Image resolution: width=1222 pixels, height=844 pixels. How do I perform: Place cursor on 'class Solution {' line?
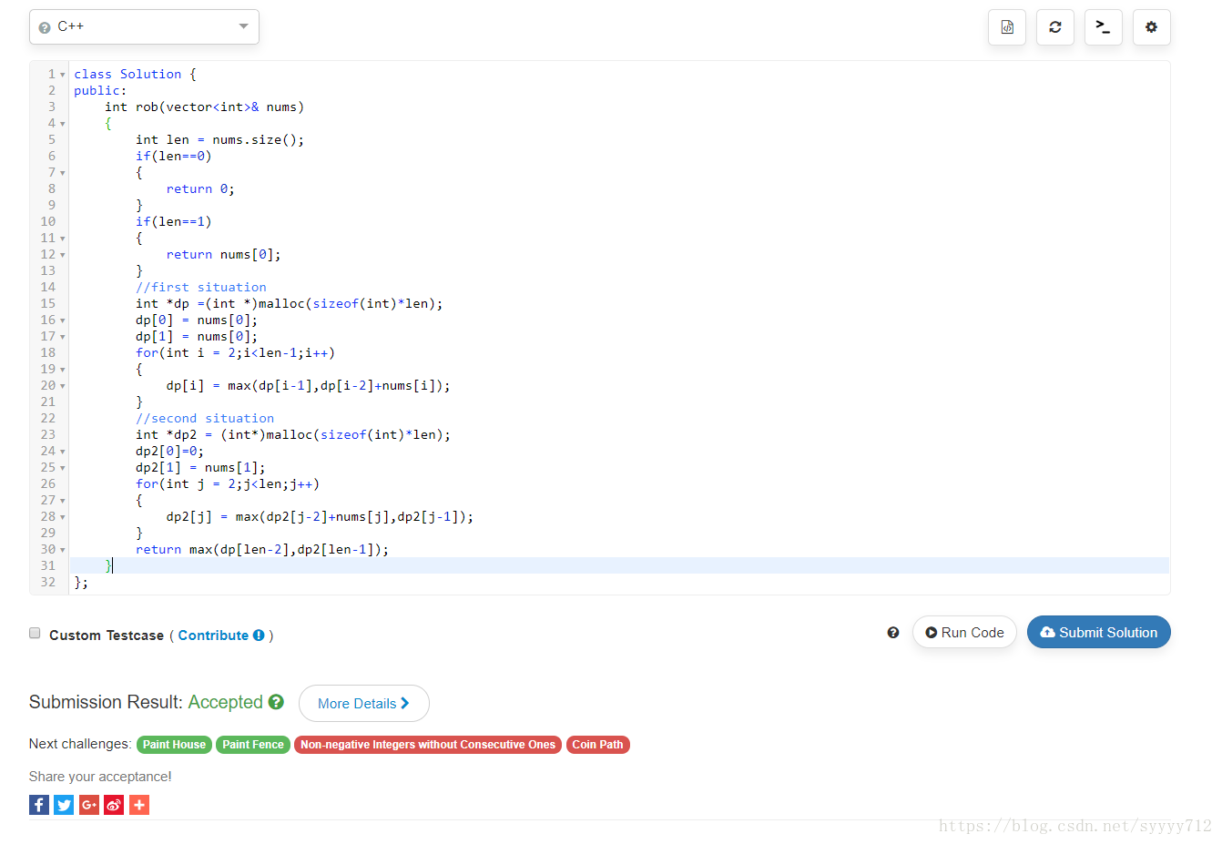click(135, 75)
